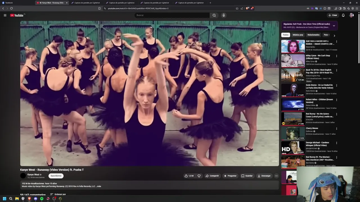The width and height of the screenshot is (360, 202).
Task: Show more filter chips with right arrow
Action: [334, 36]
